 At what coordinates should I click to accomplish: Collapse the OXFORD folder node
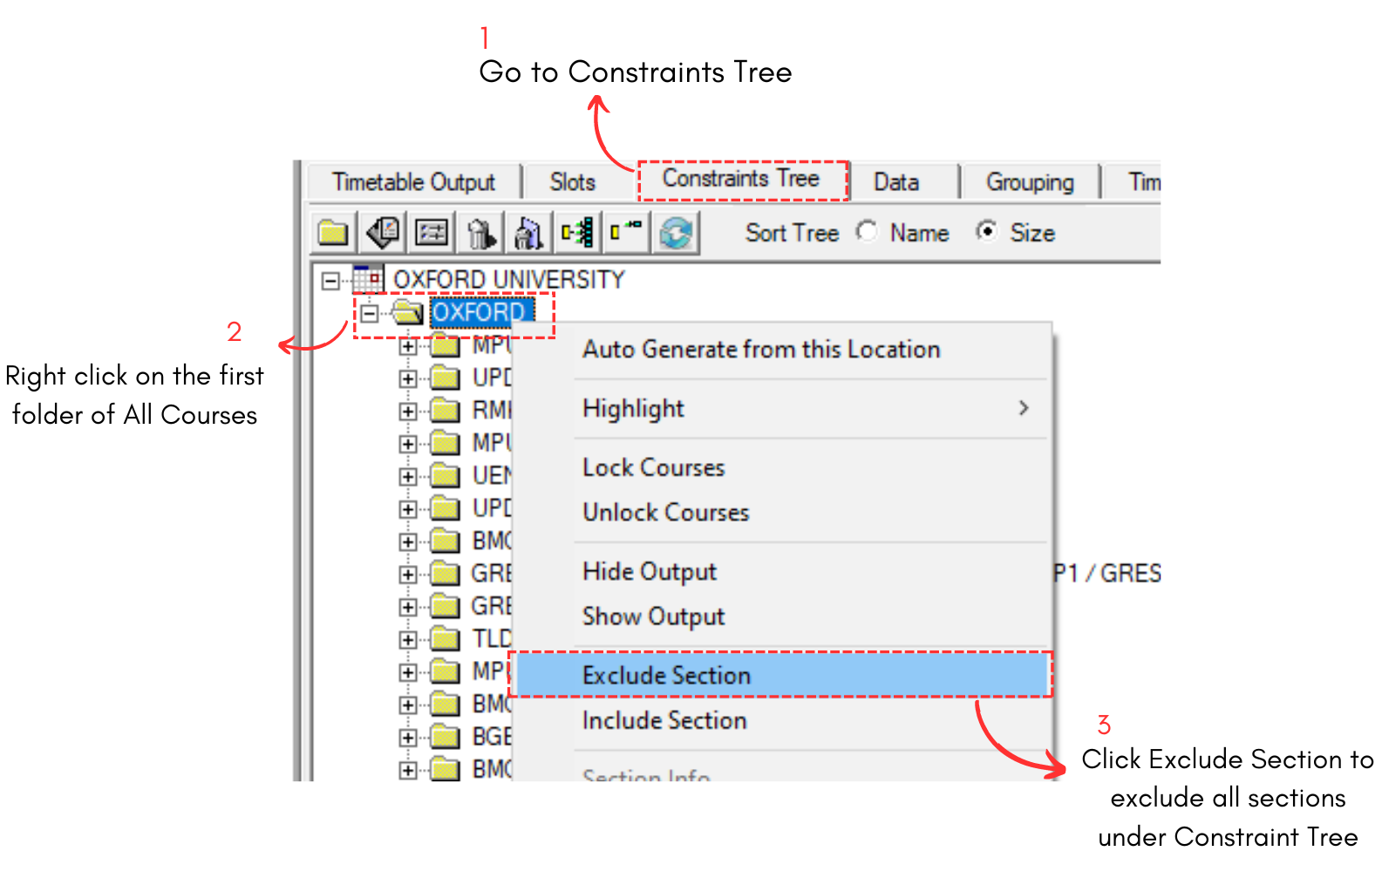coord(370,313)
